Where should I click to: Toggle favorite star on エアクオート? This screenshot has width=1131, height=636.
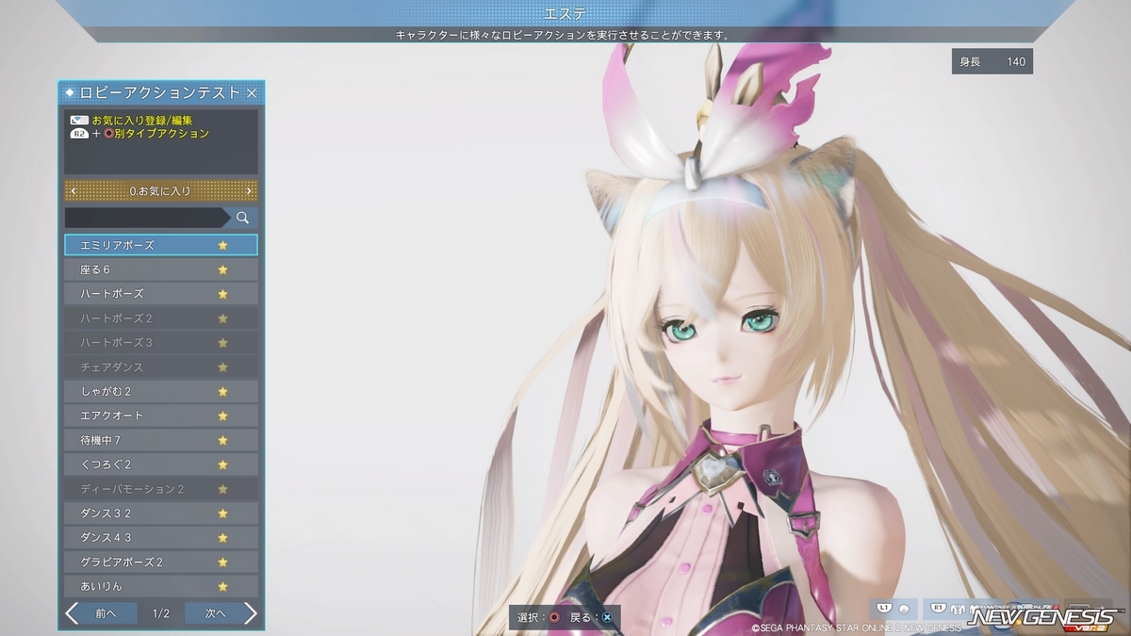[223, 416]
